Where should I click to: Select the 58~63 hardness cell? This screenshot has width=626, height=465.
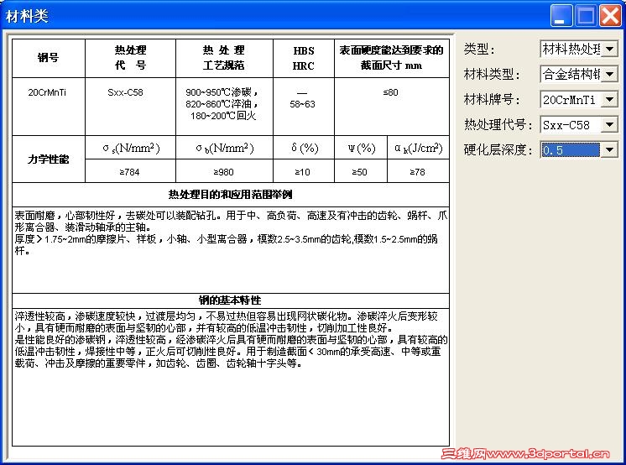[302, 104]
